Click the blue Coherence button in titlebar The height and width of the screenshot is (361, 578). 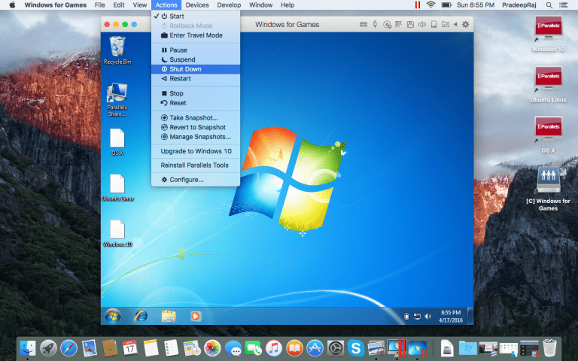point(134,24)
